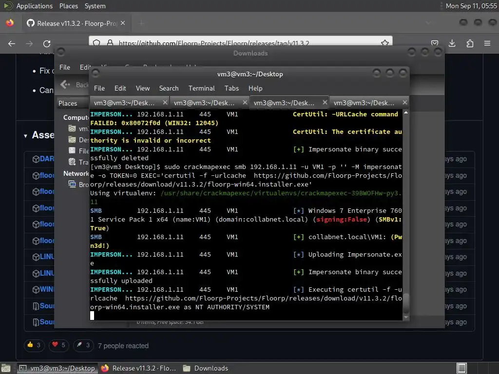Viewport: 499px width, 374px height.
Task: Click the shield tracking protection icon
Action: pos(97,43)
